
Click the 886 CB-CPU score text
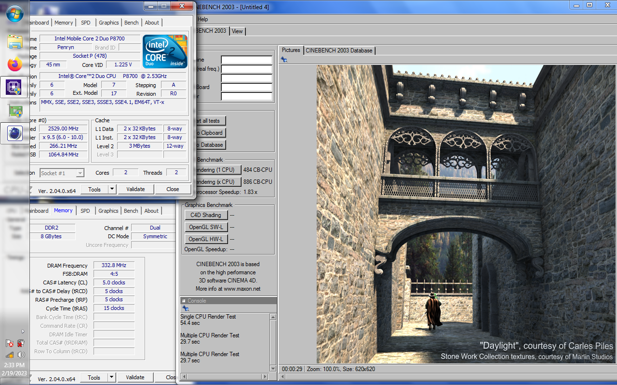pos(258,182)
